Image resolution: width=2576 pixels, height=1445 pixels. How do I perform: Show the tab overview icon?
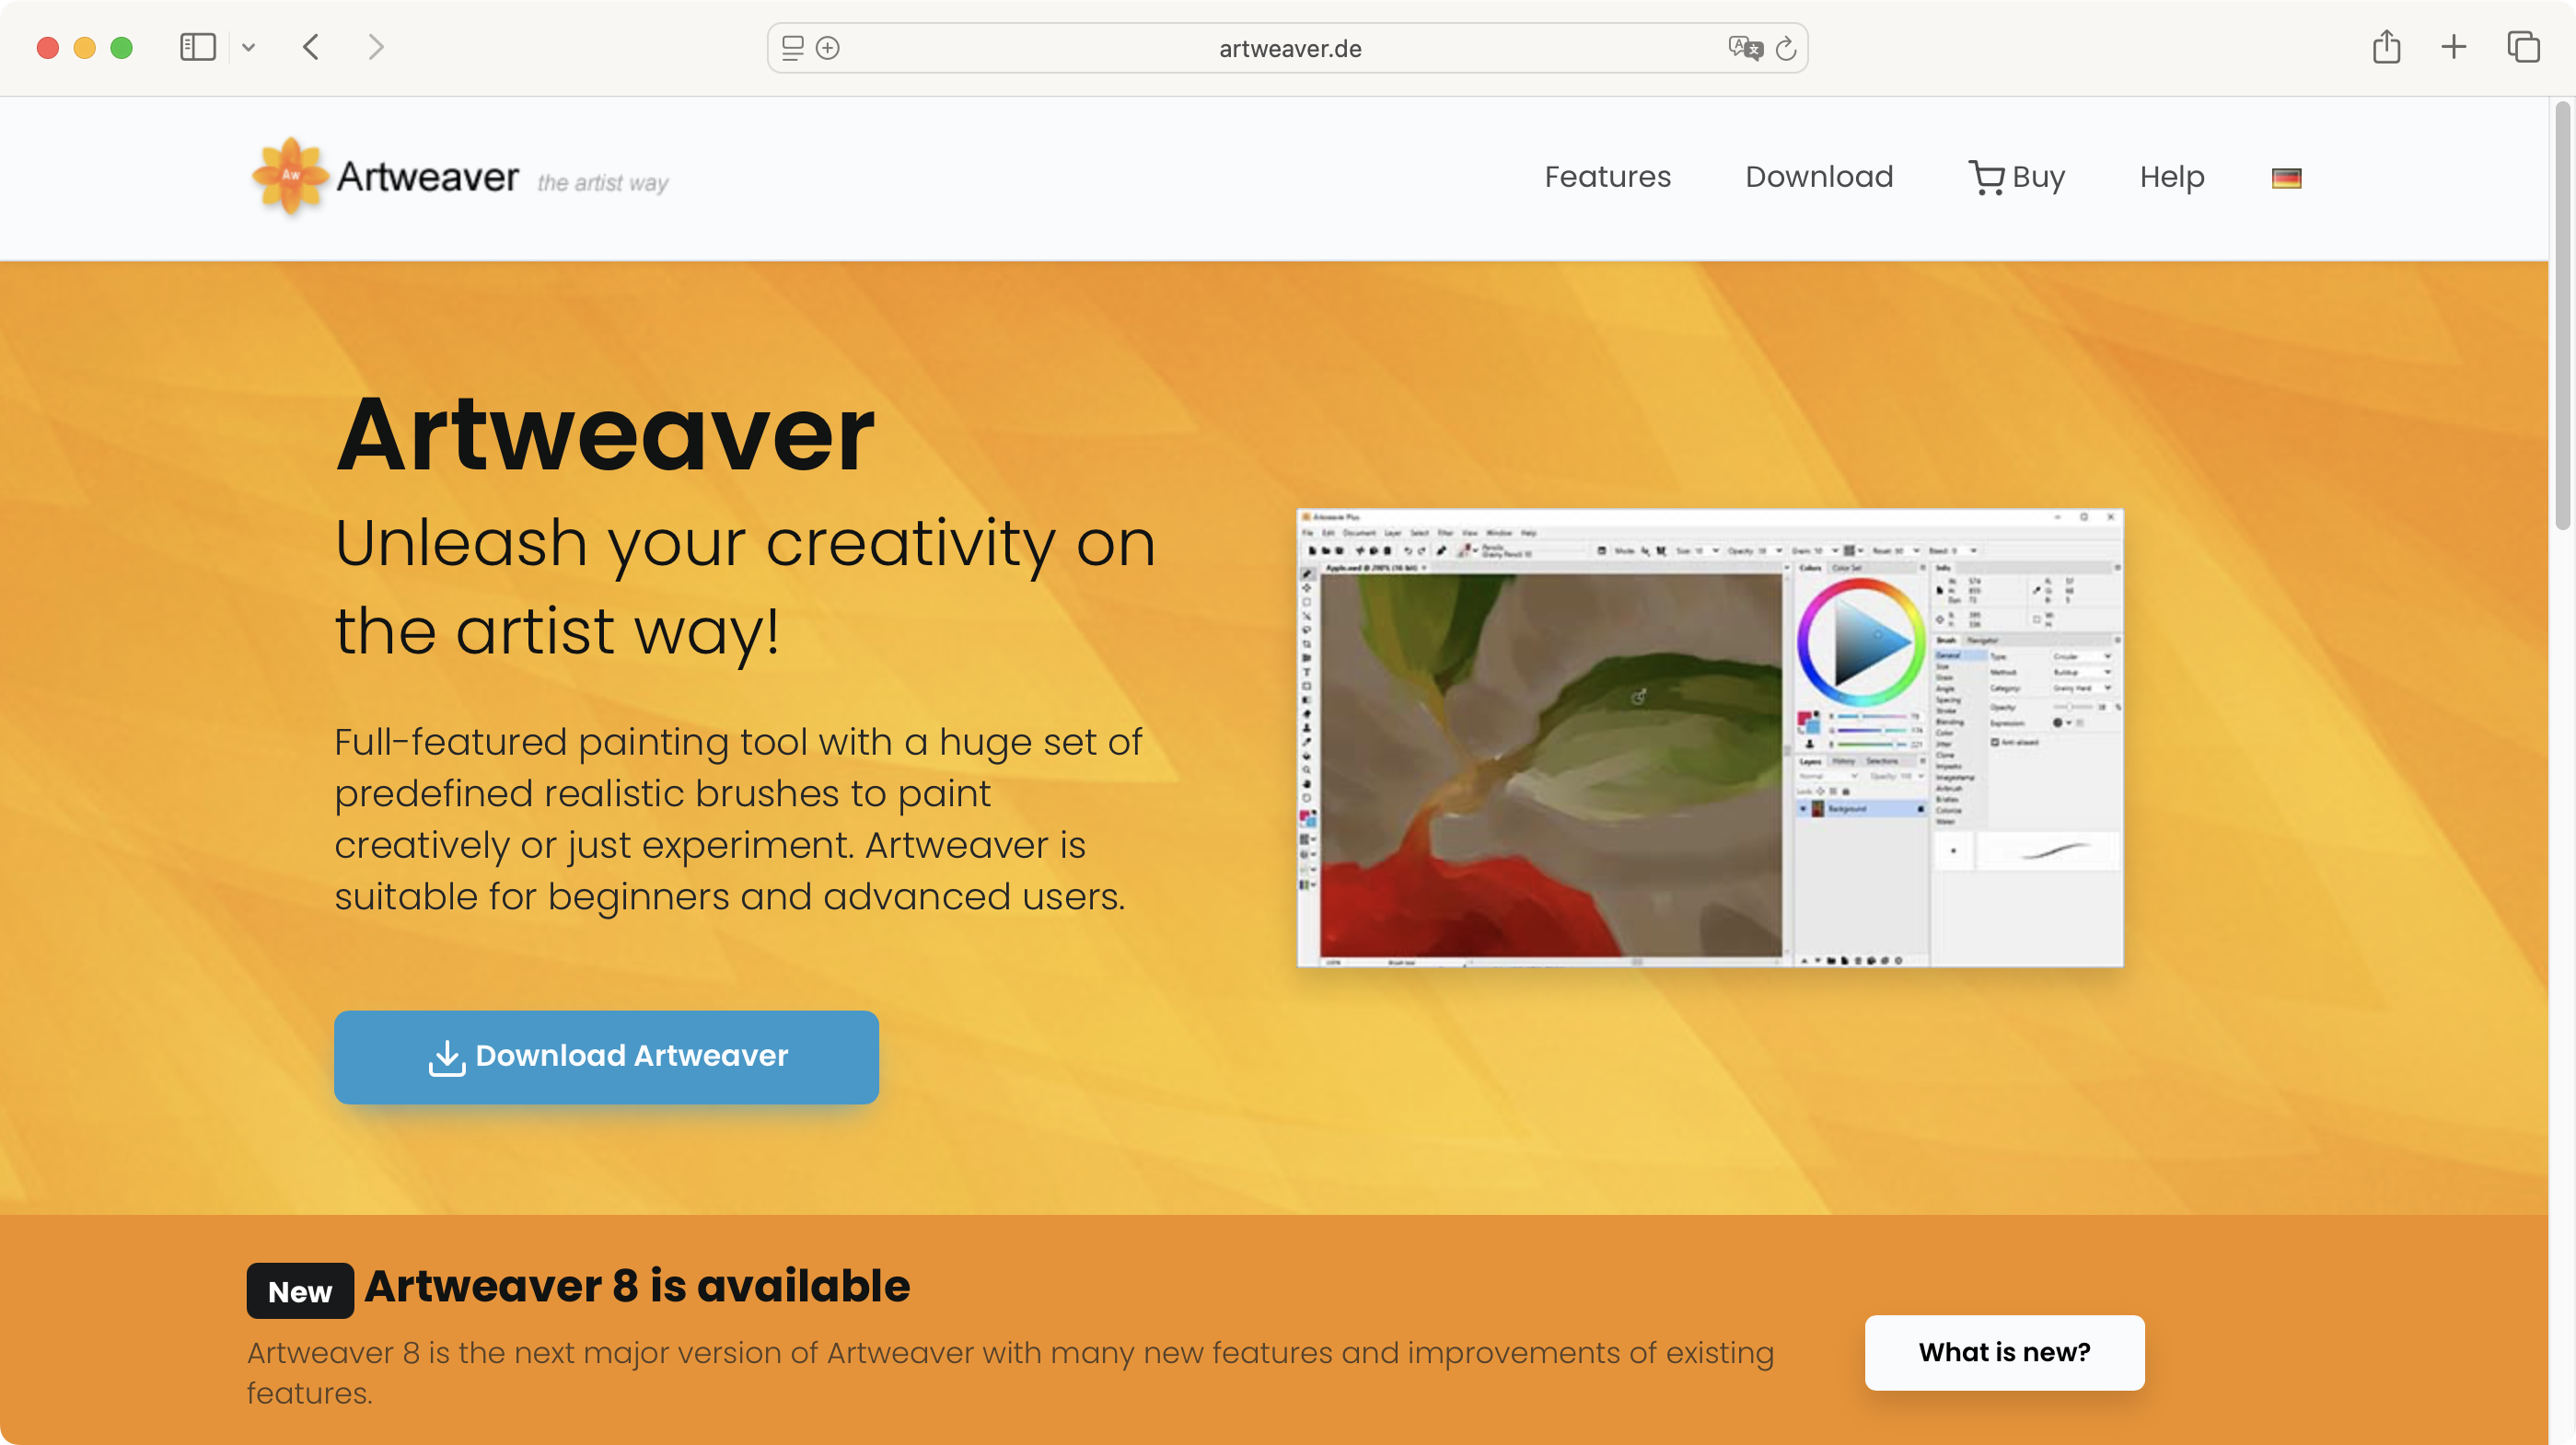click(2523, 47)
